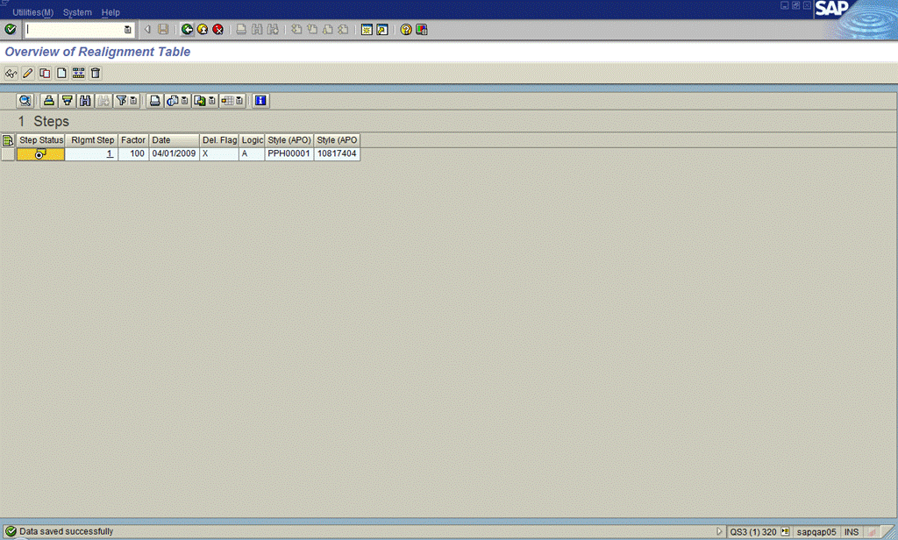Open the filter options dropdown arrow
Image resolution: width=898 pixels, height=540 pixels.
[x=133, y=101]
